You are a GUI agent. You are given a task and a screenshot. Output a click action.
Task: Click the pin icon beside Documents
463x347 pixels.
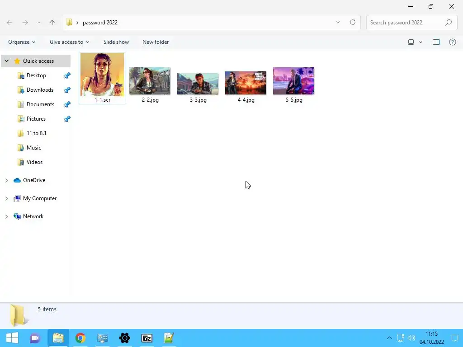67,104
